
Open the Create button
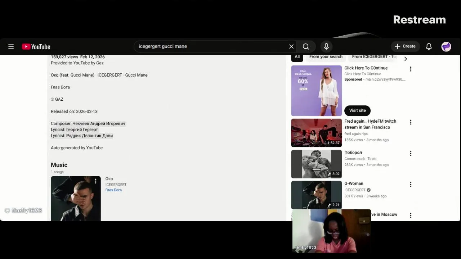pos(405,46)
